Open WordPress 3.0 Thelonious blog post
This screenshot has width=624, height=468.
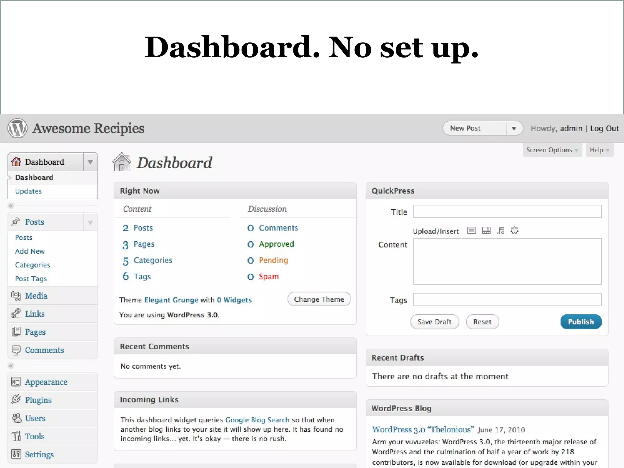click(x=423, y=429)
